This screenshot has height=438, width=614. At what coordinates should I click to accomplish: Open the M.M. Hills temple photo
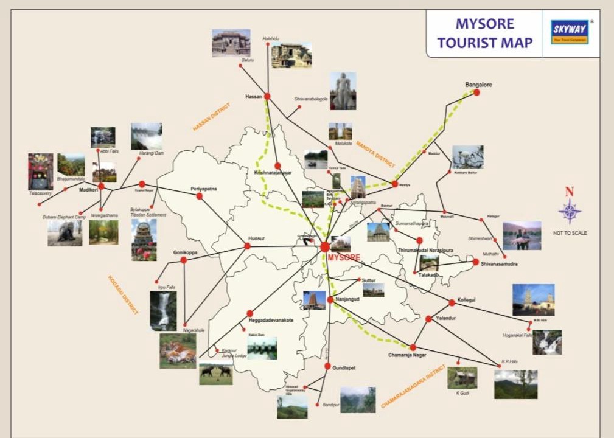point(533,300)
